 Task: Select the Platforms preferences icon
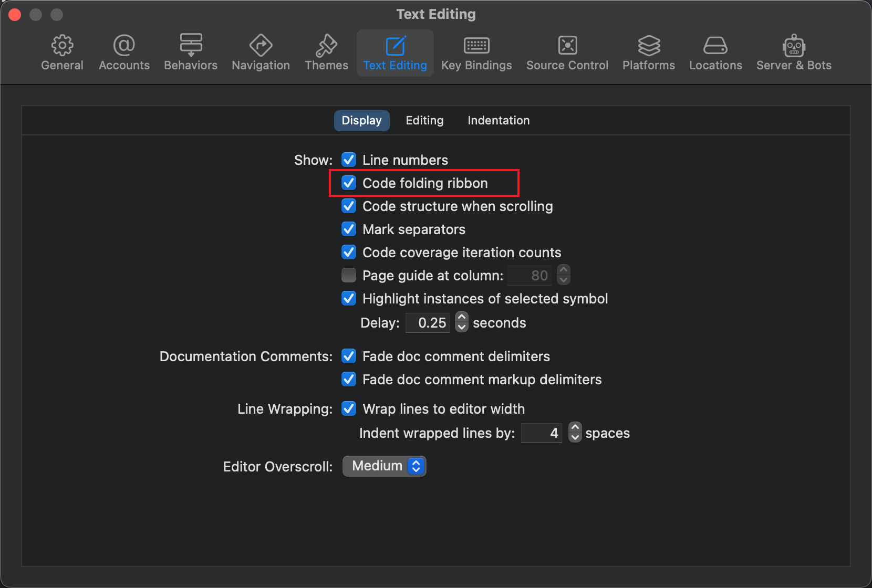[649, 51]
